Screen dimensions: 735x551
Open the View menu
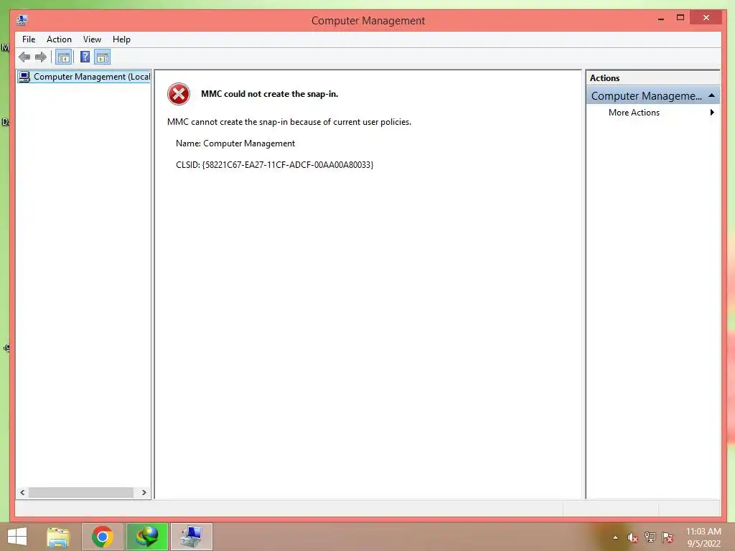92,39
